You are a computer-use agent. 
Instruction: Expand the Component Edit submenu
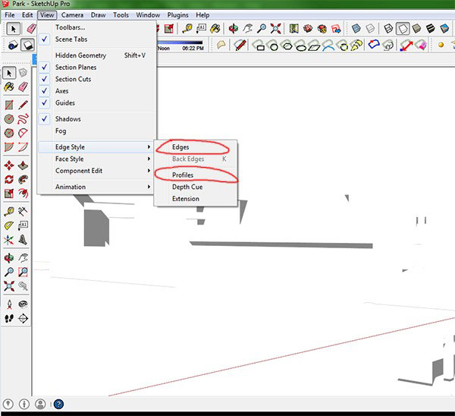tap(78, 171)
